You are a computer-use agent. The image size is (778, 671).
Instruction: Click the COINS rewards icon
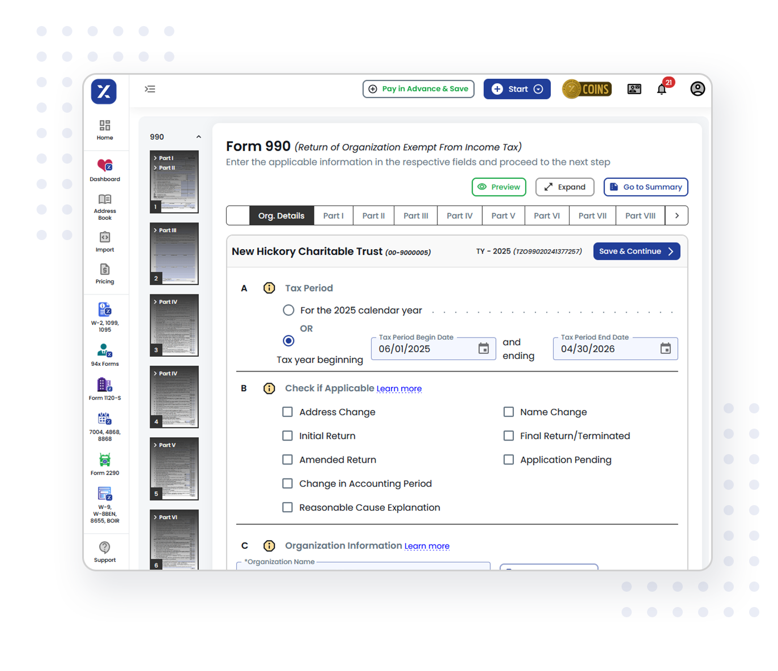(x=586, y=89)
